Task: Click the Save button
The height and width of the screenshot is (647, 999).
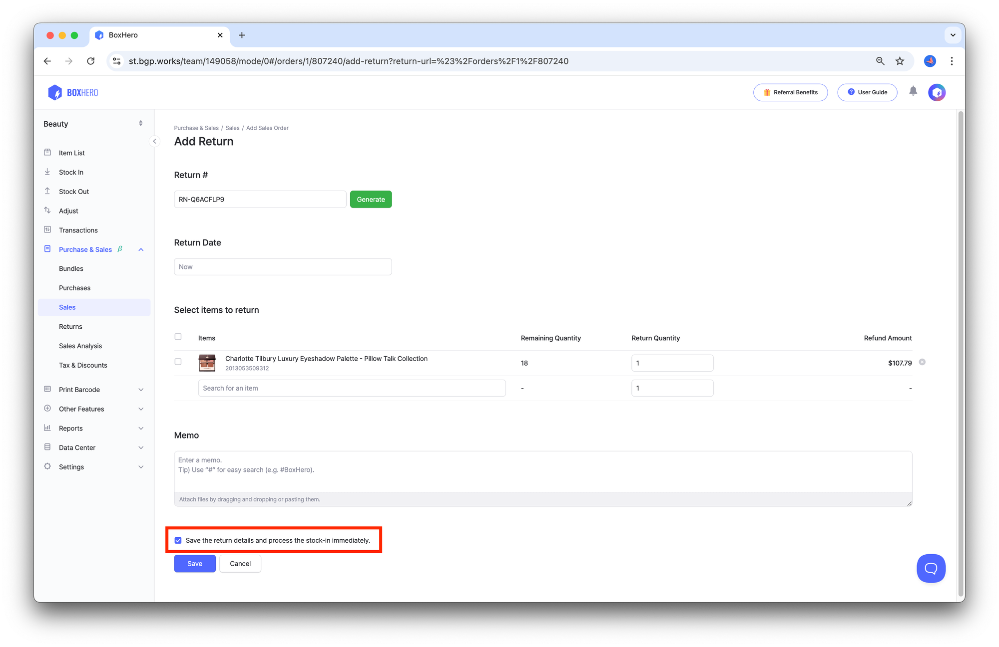Action: coord(194,563)
